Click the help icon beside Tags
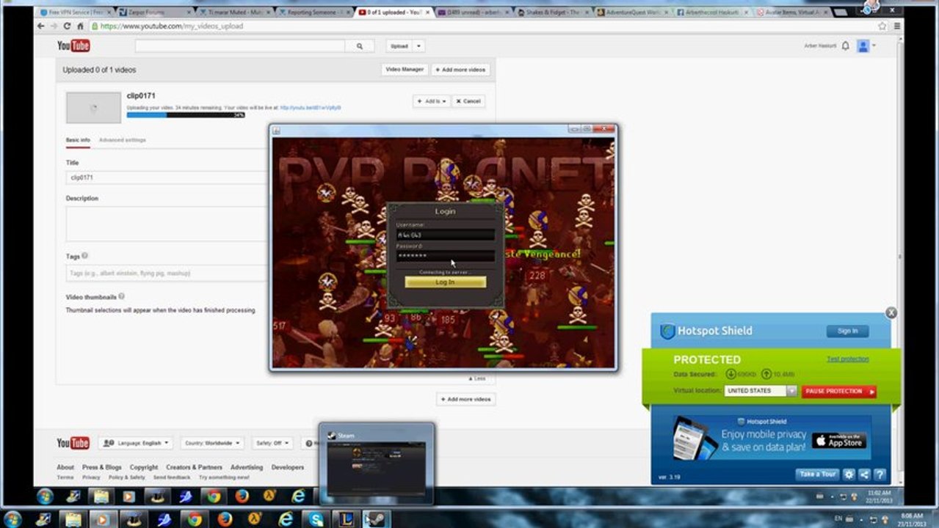The image size is (939, 528). click(x=85, y=256)
